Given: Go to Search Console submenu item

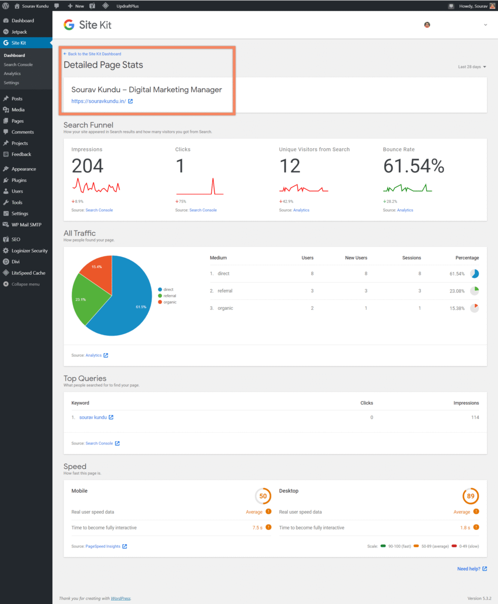Looking at the screenshot, I should click(x=18, y=64).
